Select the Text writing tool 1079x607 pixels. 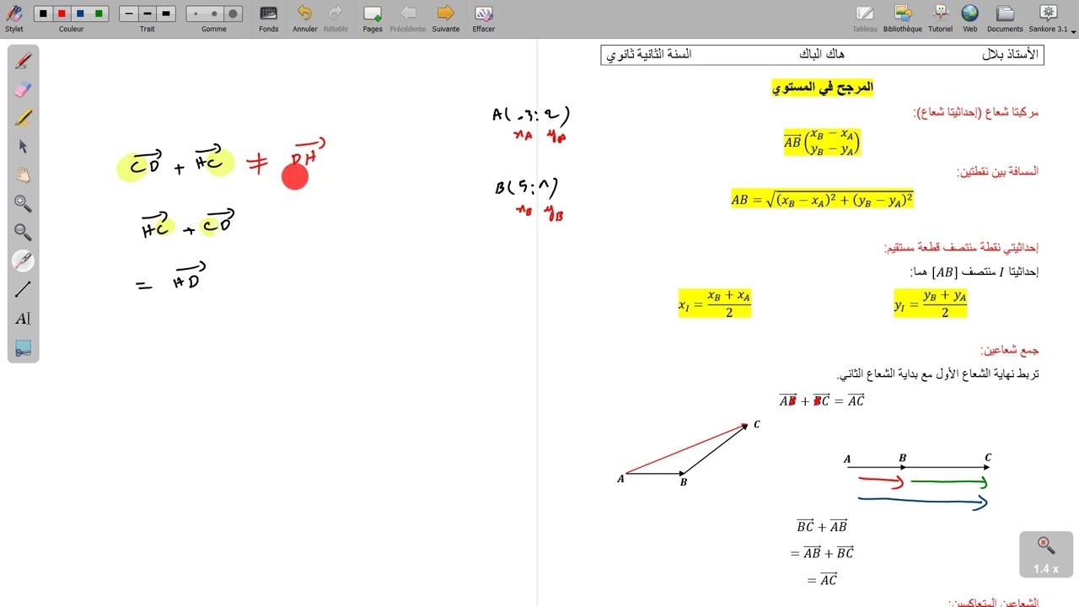(23, 319)
